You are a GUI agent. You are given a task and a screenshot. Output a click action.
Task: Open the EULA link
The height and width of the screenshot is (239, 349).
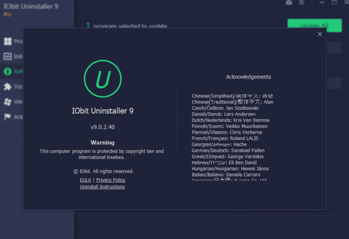(86, 180)
